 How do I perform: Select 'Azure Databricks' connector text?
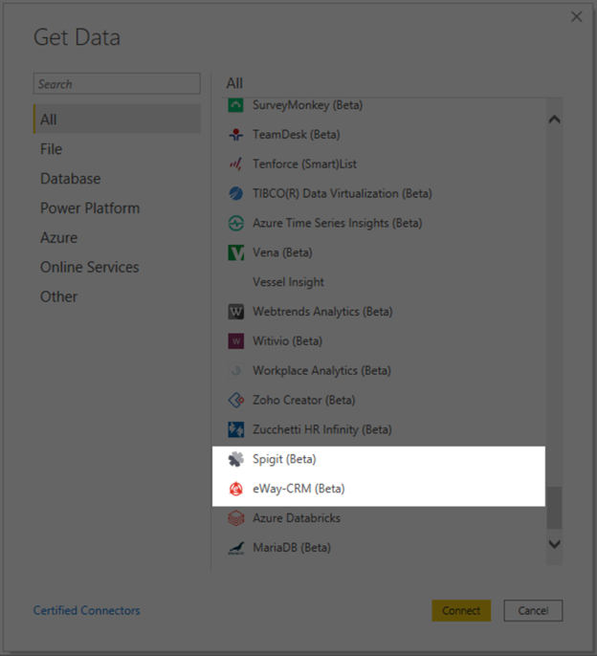(x=297, y=518)
